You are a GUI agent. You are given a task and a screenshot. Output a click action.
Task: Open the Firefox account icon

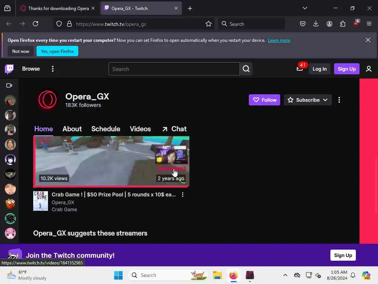click(x=329, y=24)
